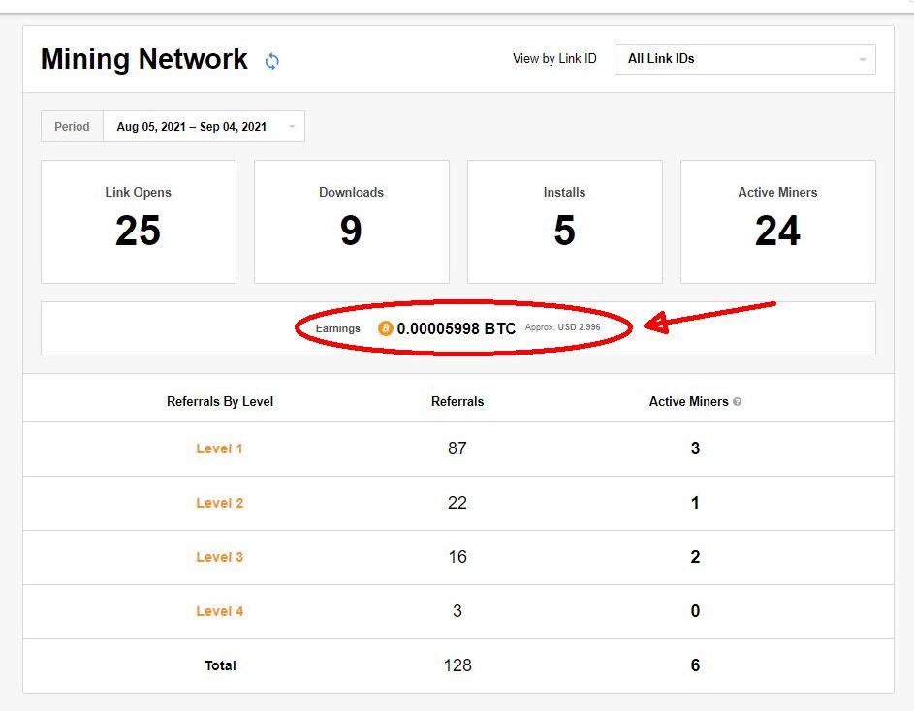Click the 0.00005998 BTC earnings amount

457,328
